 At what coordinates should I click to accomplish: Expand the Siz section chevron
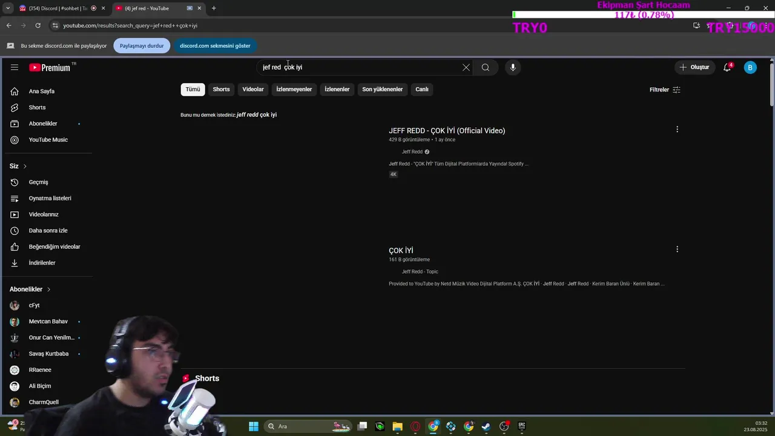(x=25, y=166)
